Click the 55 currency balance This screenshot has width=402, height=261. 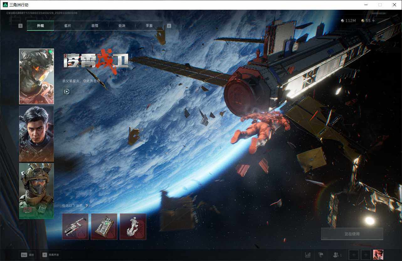pyautogui.click(x=366, y=21)
